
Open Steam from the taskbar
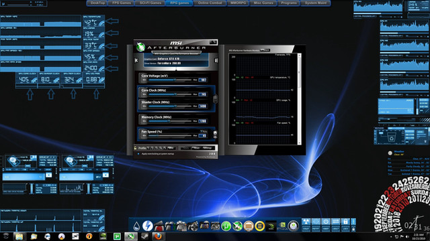145,236
